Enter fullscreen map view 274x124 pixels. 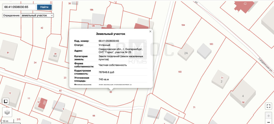268,106
